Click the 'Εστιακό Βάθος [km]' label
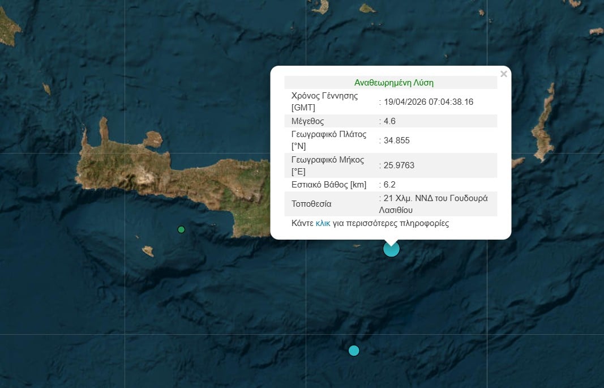604x388 pixels. tap(328, 185)
